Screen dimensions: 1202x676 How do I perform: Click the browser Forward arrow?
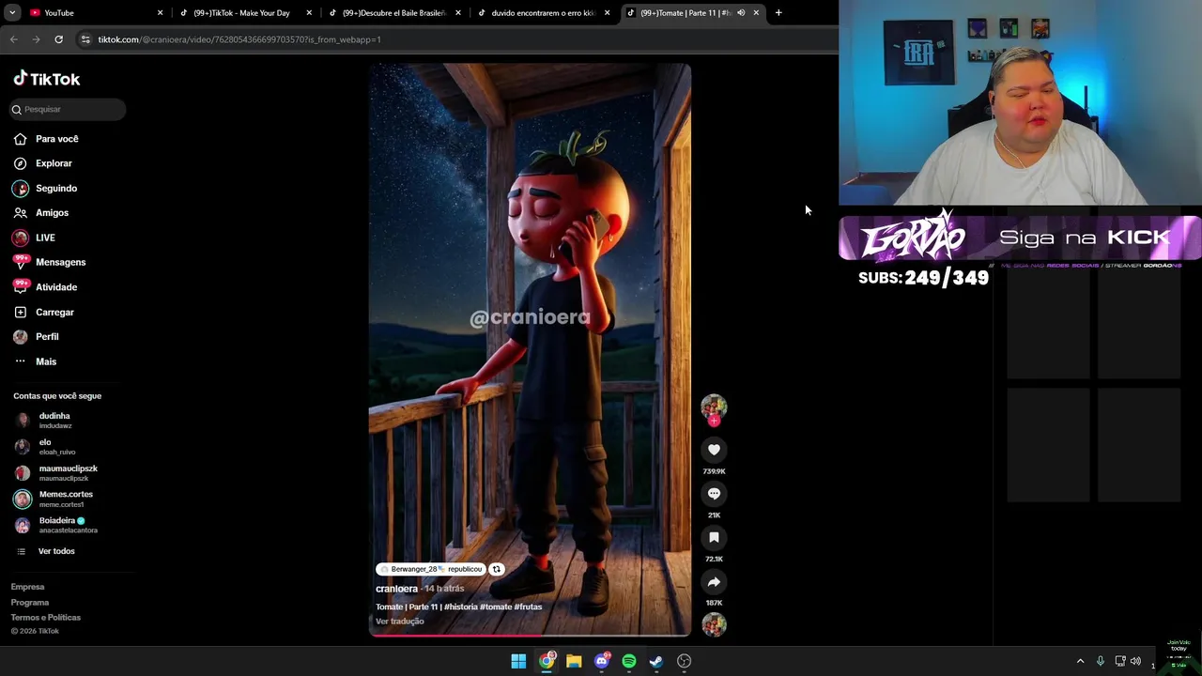point(36,39)
